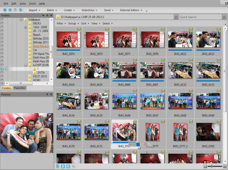Open the Send menu button
228x170 pixels.
pyautogui.click(x=109, y=10)
